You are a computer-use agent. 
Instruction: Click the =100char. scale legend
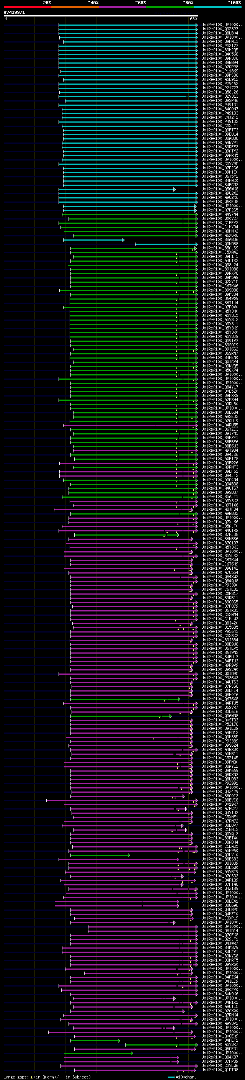click(x=183, y=1077)
